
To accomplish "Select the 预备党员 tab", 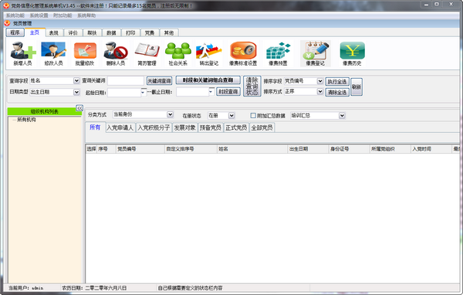I will [x=211, y=127].
